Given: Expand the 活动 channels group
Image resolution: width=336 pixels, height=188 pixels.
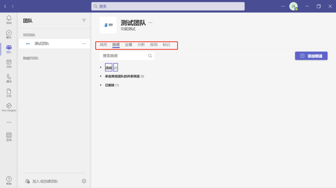Looking at the screenshot, I should (x=101, y=67).
